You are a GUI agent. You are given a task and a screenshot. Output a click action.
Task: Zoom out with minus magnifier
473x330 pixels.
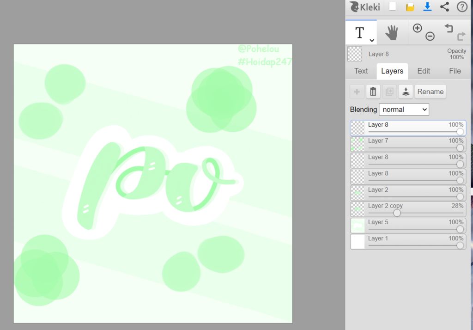tap(430, 36)
